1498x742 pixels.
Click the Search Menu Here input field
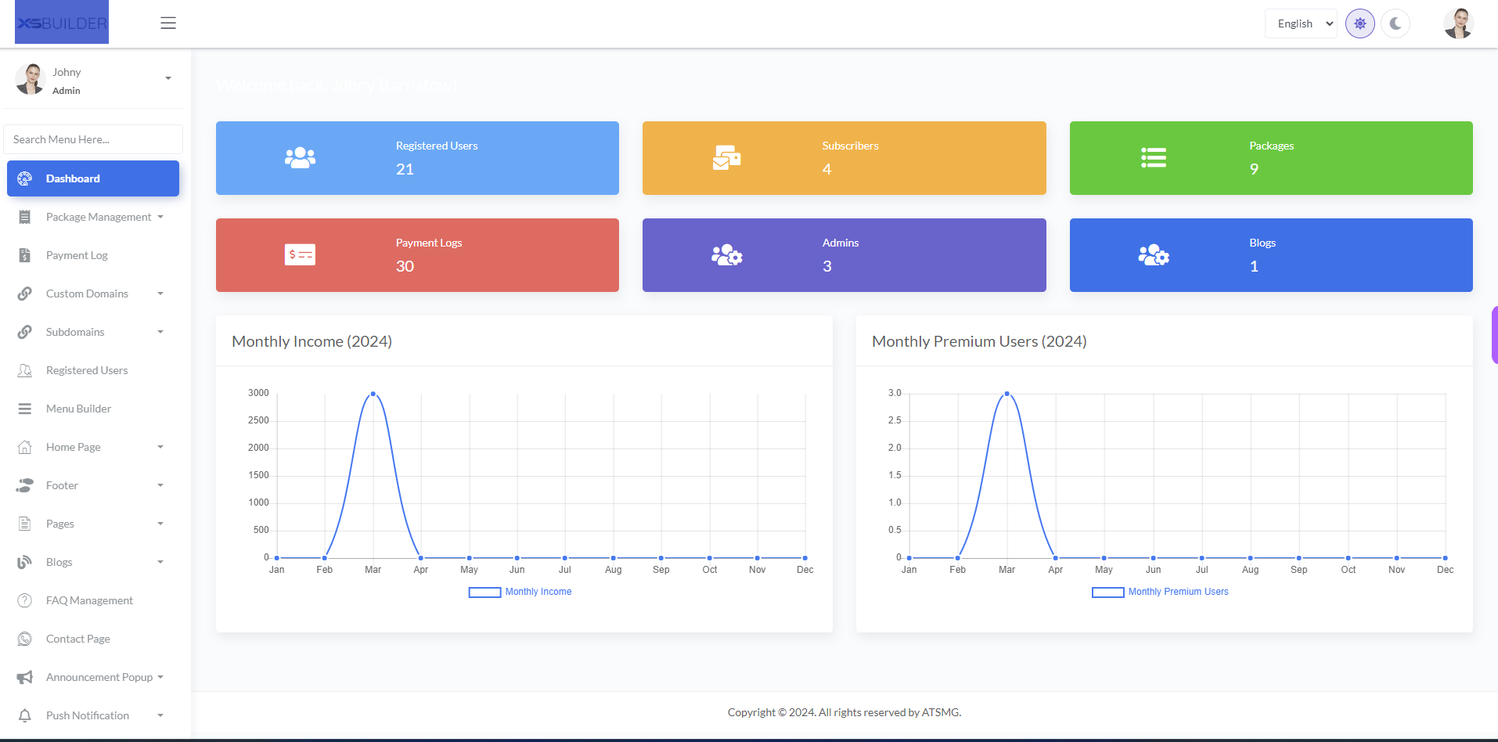(93, 139)
